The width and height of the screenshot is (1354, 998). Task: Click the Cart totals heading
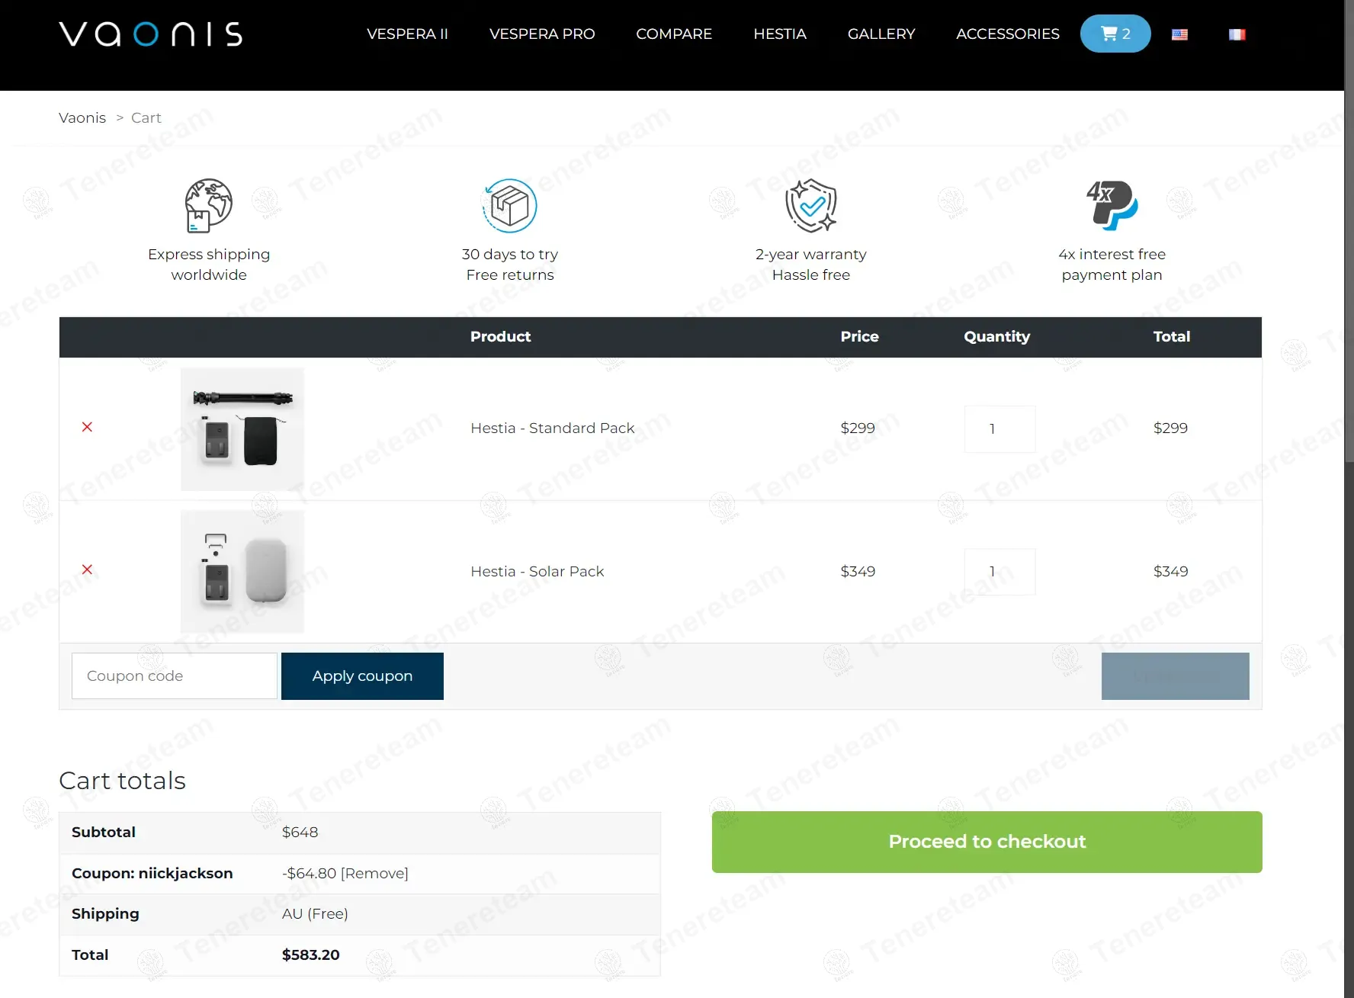pyautogui.click(x=123, y=780)
